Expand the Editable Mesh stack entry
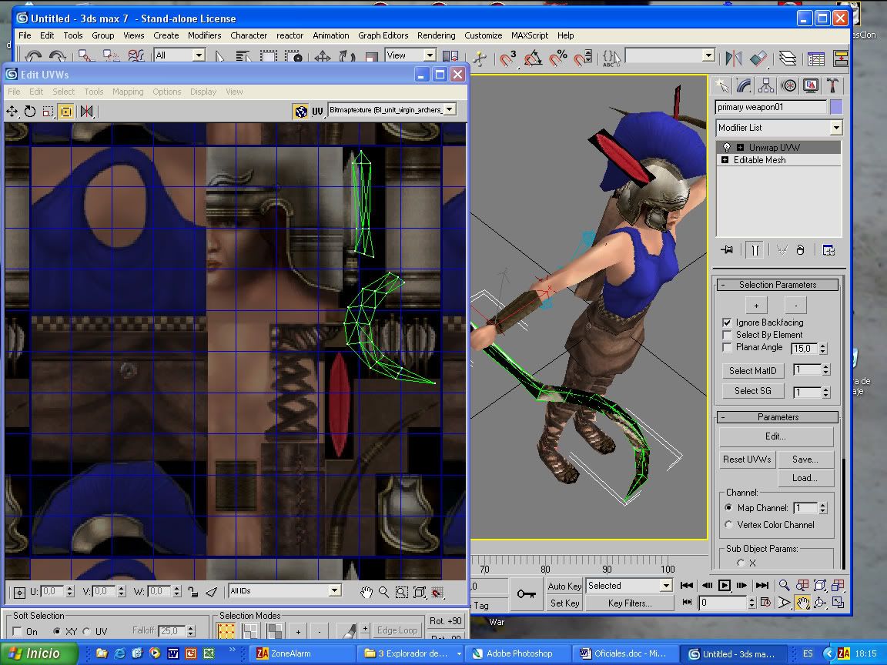Screen dimensions: 887x665 pos(725,160)
